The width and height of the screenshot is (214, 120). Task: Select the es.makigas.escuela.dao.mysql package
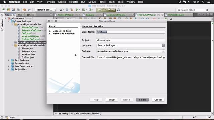32,42
